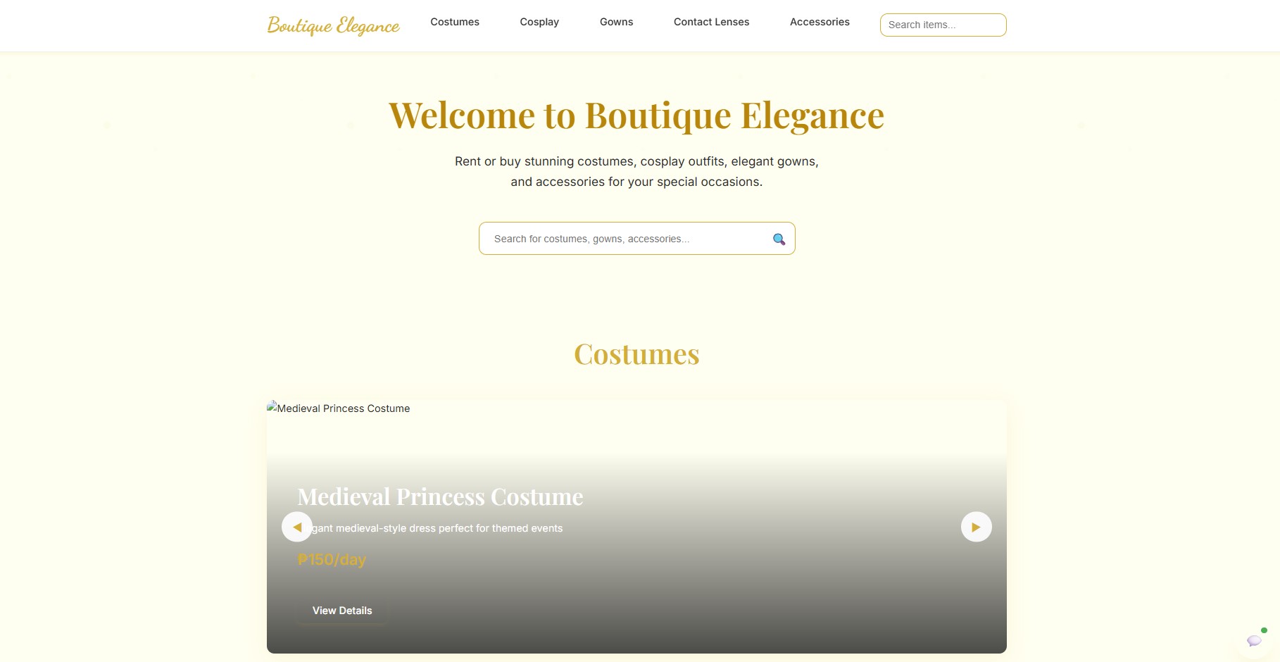1280x662 pixels.
Task: Click View Details for Medieval Princess Costume
Action: point(342,611)
